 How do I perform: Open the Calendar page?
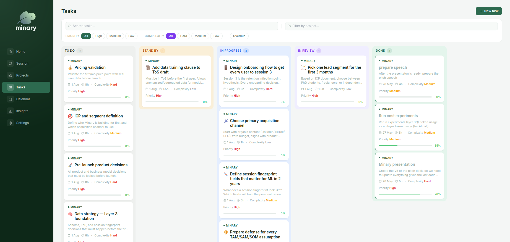26,99
